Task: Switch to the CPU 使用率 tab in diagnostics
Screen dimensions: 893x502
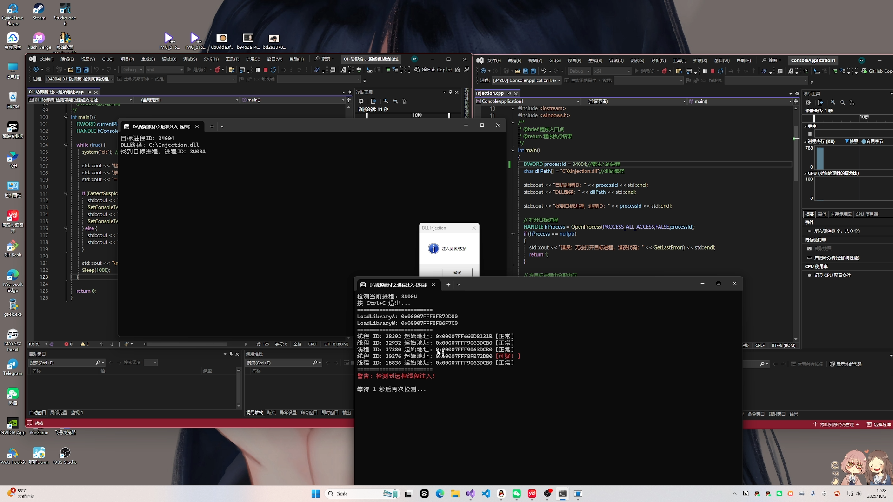Action: pyautogui.click(x=866, y=214)
